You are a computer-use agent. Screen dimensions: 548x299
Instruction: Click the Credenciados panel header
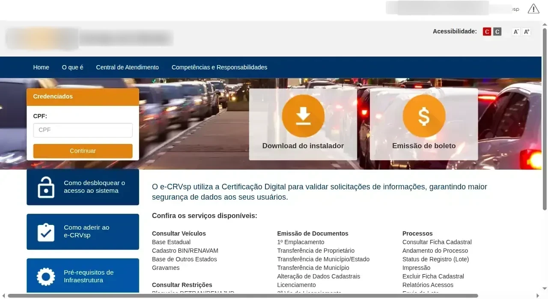pos(83,97)
